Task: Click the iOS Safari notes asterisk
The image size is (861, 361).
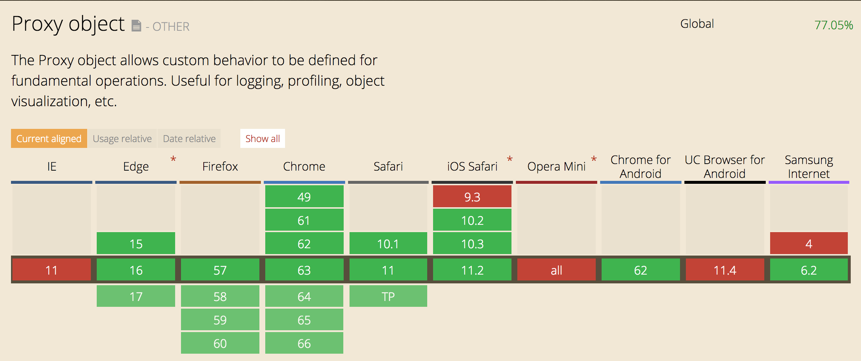Action: coord(510,159)
